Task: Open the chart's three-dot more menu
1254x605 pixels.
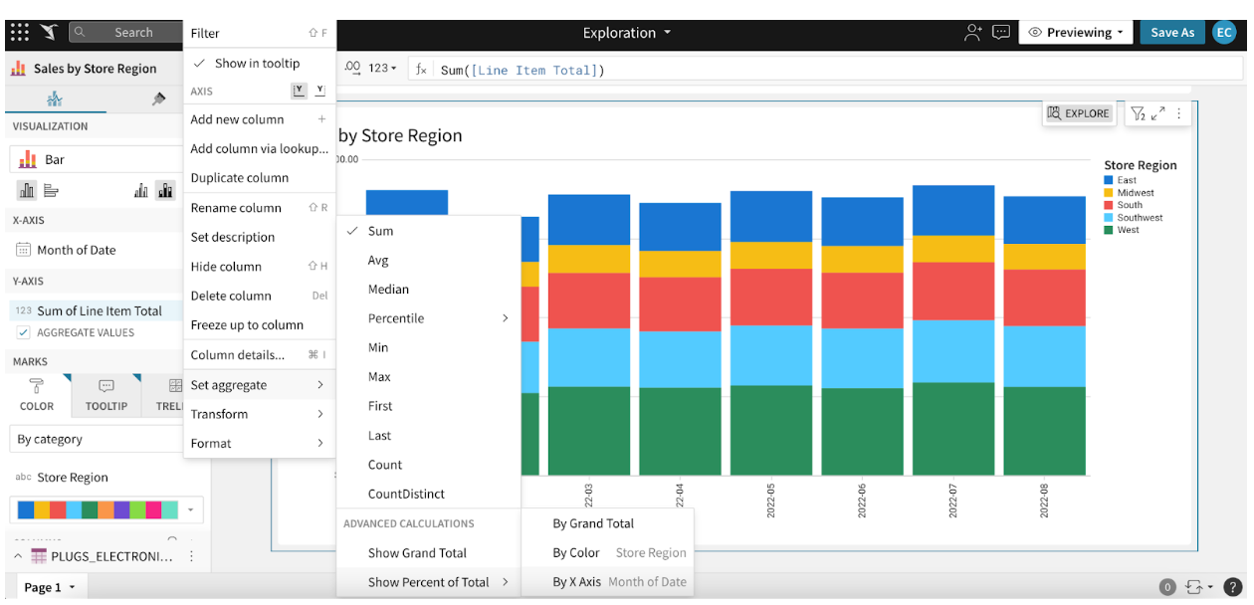Action: [x=1179, y=113]
